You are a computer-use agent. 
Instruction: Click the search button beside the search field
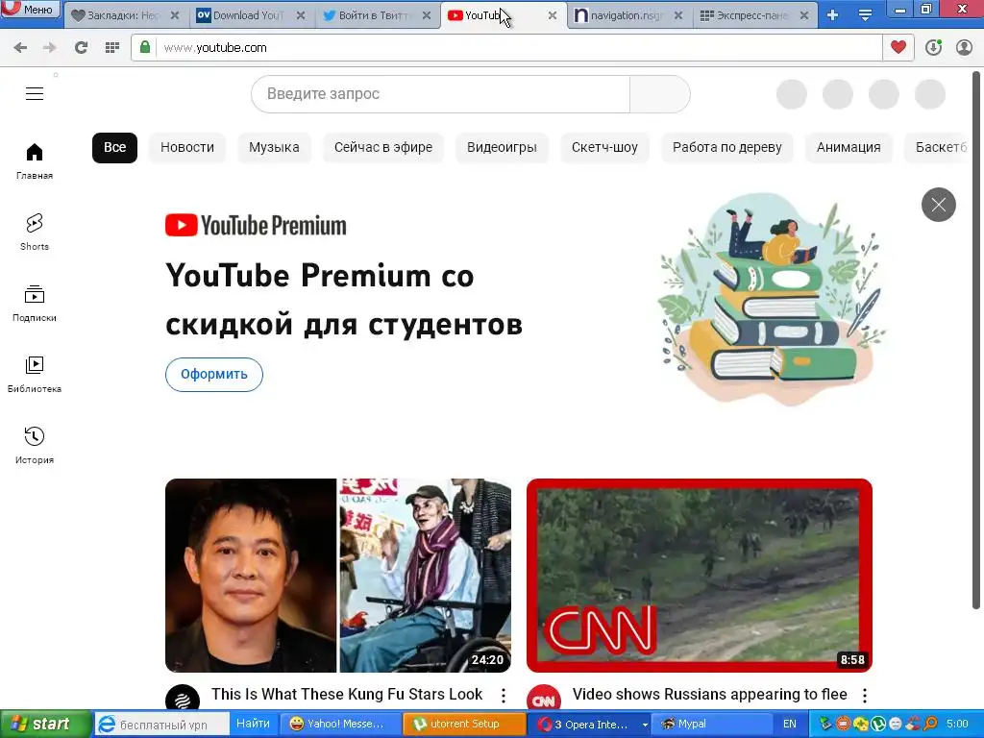pos(660,94)
